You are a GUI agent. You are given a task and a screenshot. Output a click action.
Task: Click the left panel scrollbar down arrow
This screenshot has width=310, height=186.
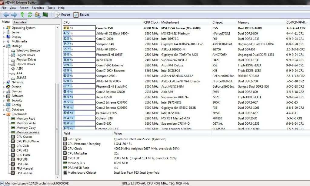point(58,177)
